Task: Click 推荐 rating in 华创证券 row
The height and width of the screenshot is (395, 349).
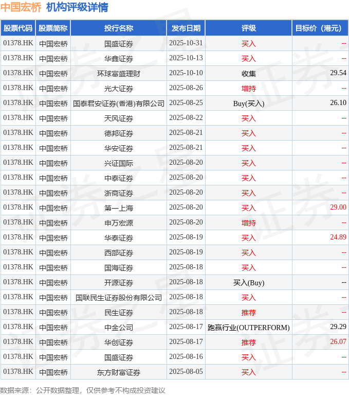Action: (x=249, y=342)
